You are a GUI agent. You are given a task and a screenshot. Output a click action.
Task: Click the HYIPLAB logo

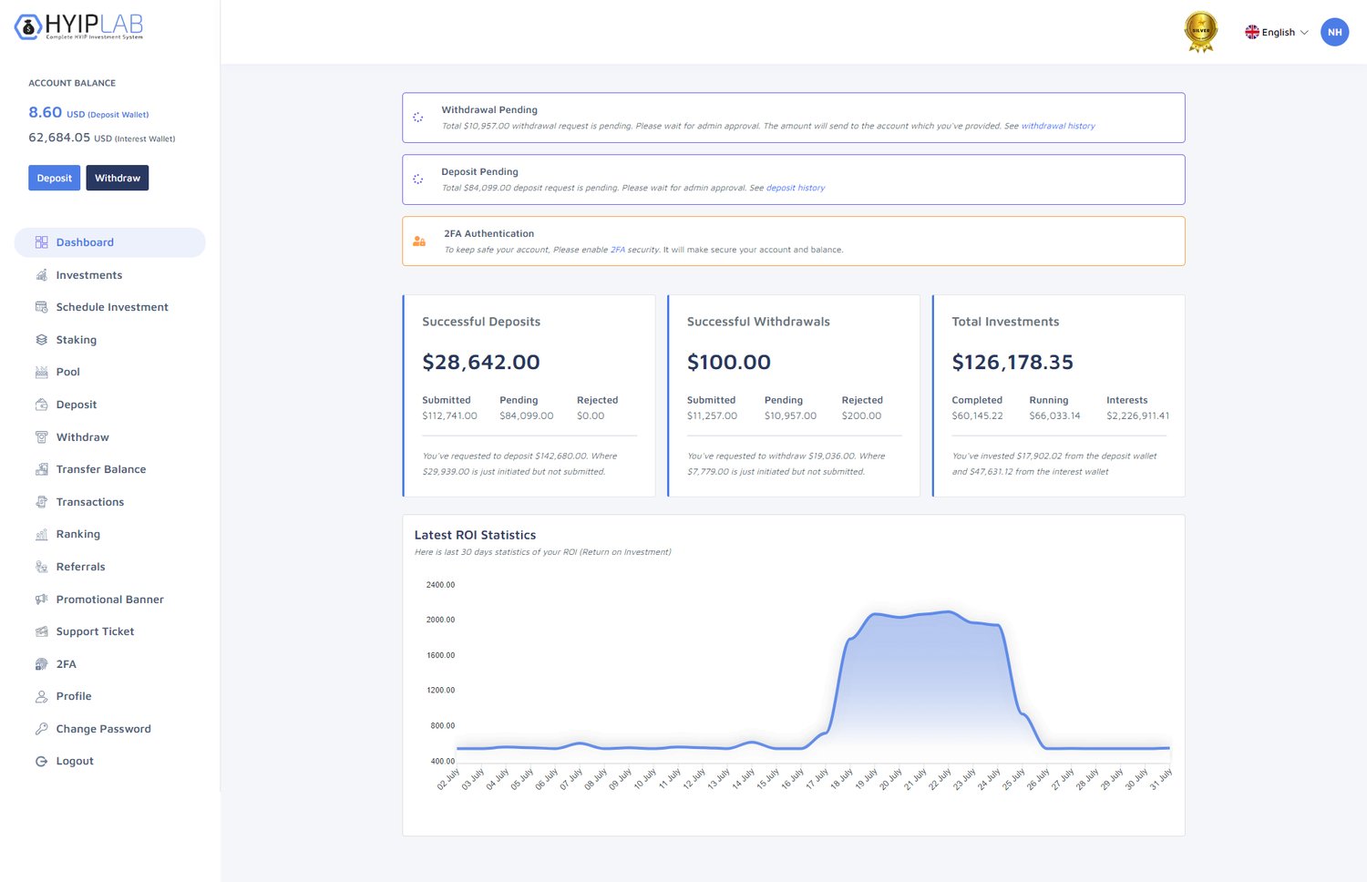(x=79, y=26)
